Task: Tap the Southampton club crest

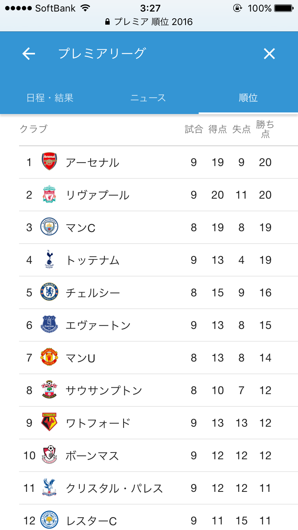Action: (x=50, y=390)
